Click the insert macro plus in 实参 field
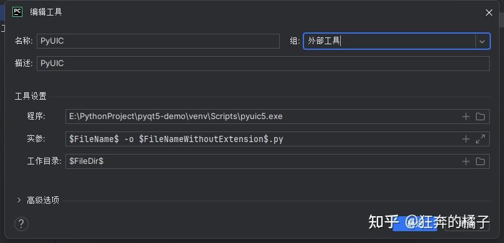The image size is (504, 243). [466, 139]
